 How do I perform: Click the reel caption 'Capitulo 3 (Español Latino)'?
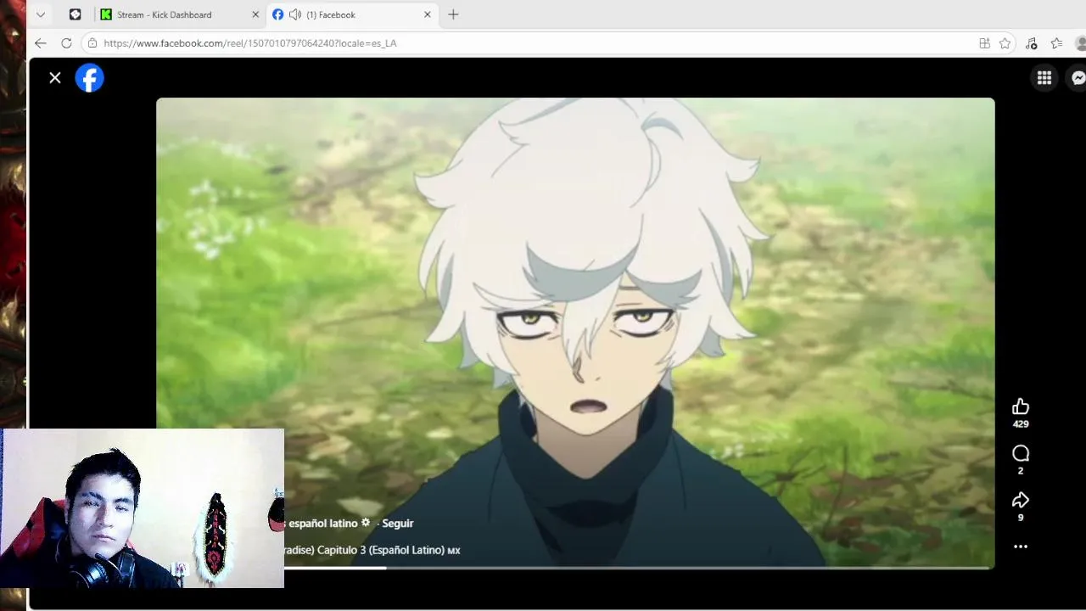click(380, 550)
